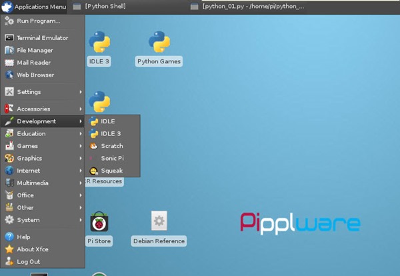The width and height of the screenshot is (400, 276).
Task: Expand Internet submenu arrow
Action: click(x=81, y=171)
